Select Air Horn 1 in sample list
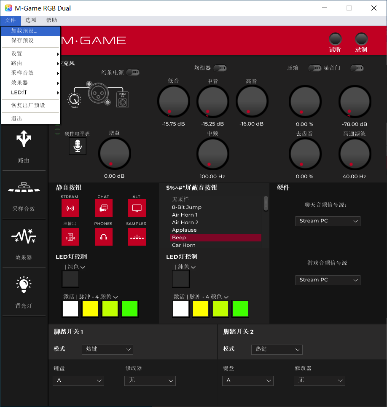The width and height of the screenshot is (387, 407). click(215, 215)
